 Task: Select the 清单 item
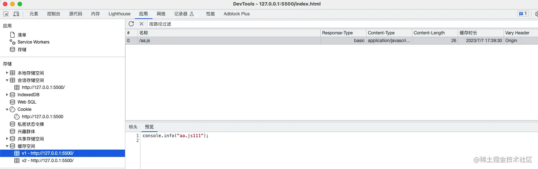pyautogui.click(x=22, y=35)
